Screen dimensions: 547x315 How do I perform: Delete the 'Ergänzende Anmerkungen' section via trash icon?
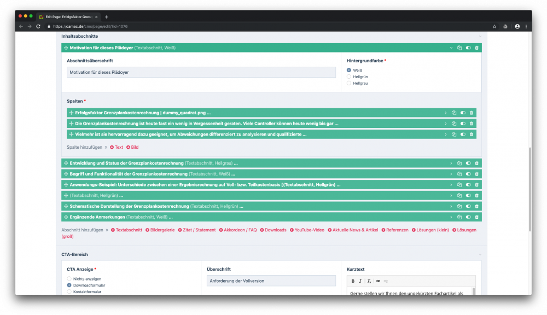coord(476,217)
